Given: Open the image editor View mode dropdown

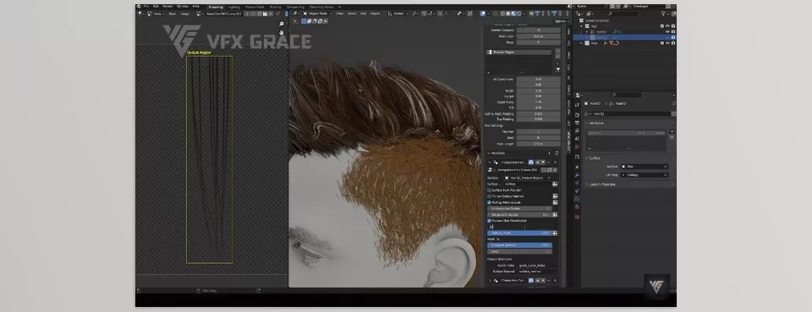Looking at the screenshot, I should click(156, 14).
